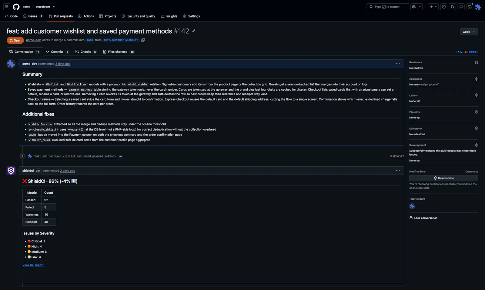Open the Insights tab
This screenshot has height=290, width=485.
(169, 16)
